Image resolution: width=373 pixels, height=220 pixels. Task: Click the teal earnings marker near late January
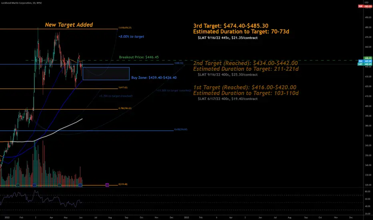18,185
